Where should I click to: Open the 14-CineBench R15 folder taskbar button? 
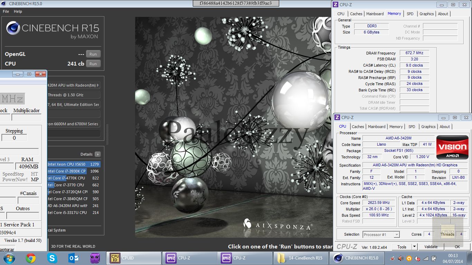[302, 258]
